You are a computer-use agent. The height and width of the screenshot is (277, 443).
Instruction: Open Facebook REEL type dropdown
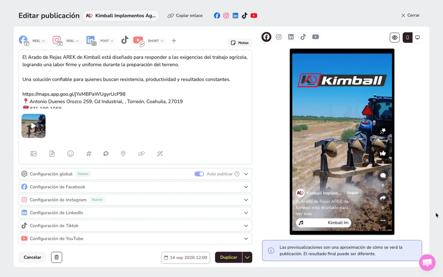(x=39, y=41)
